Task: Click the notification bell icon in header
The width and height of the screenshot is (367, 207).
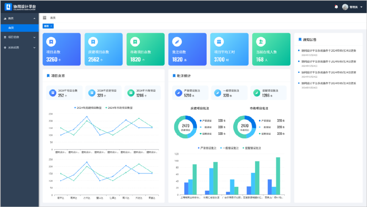Action: 336,7
